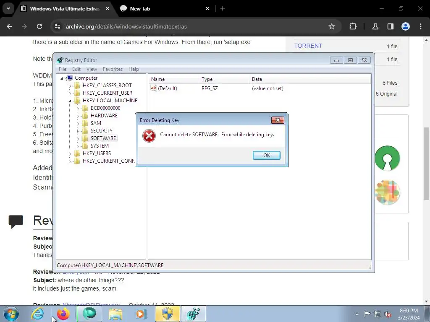
Task: Click the Type column header
Action: tap(224, 79)
